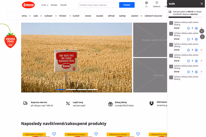206x137 pixels.
Task: Click the Hledat search button
Action: [x=127, y=5]
